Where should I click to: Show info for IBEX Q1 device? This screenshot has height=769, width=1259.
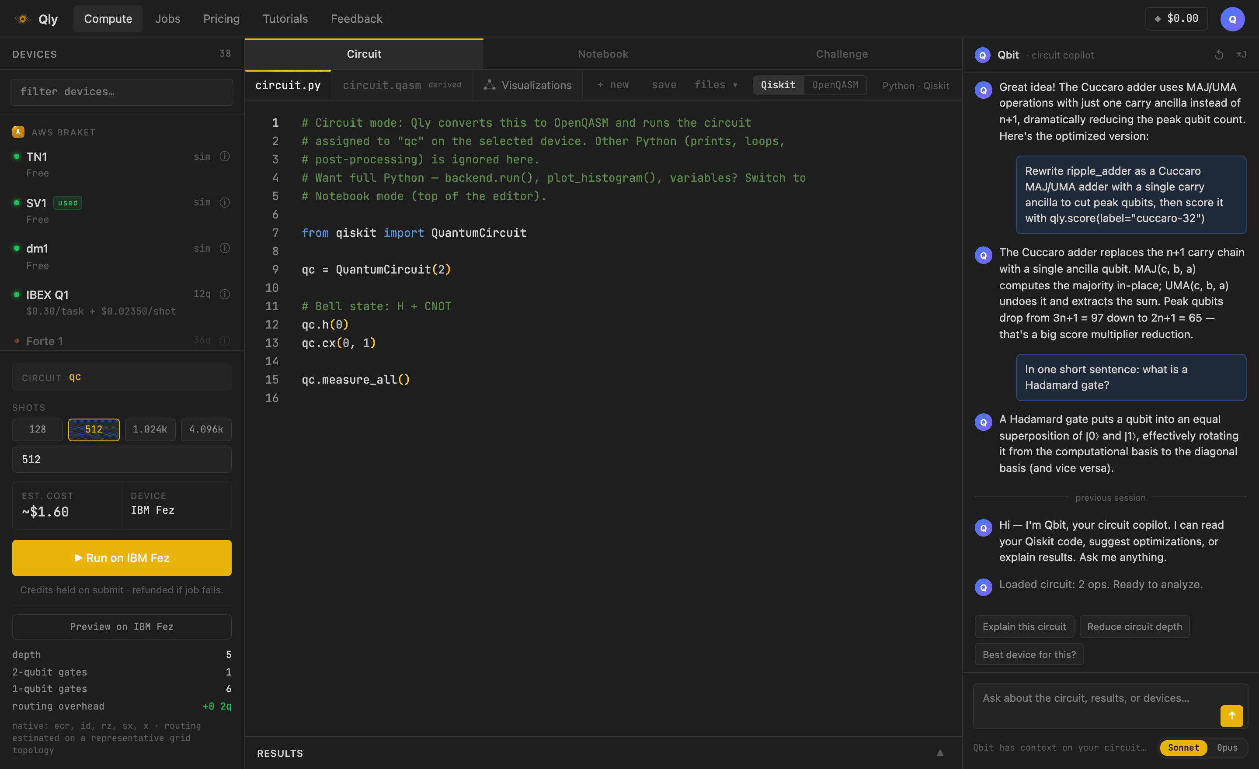coord(224,294)
